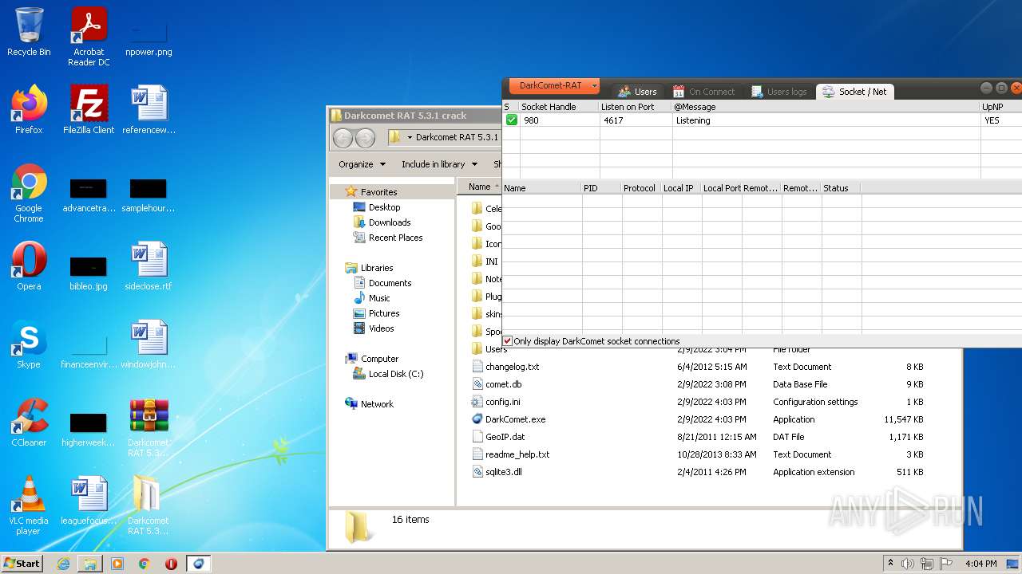Click Windows Explorer taskbar icon

(x=90, y=563)
